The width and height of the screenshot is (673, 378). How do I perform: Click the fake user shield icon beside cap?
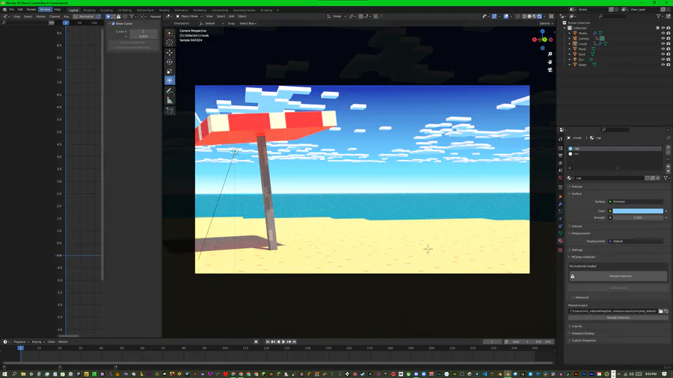(x=648, y=178)
